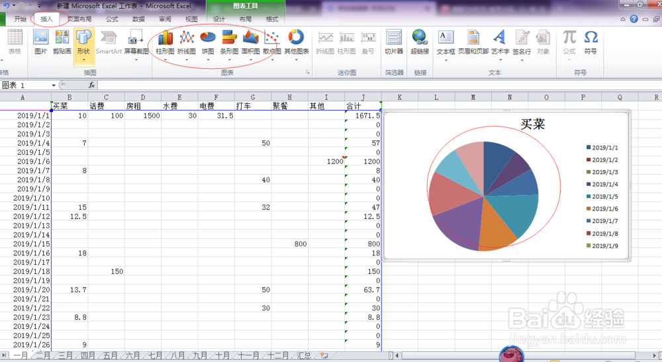Open the Charts group dialog launcher
Viewport: 662px width, 362px height.
click(308, 73)
